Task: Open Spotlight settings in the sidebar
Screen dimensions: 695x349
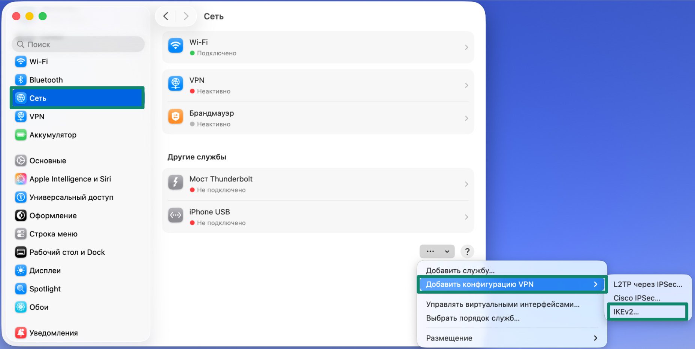Action: [x=45, y=289]
